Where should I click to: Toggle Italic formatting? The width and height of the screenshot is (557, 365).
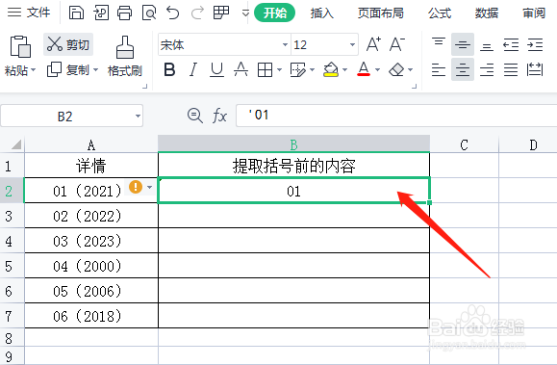(x=193, y=69)
